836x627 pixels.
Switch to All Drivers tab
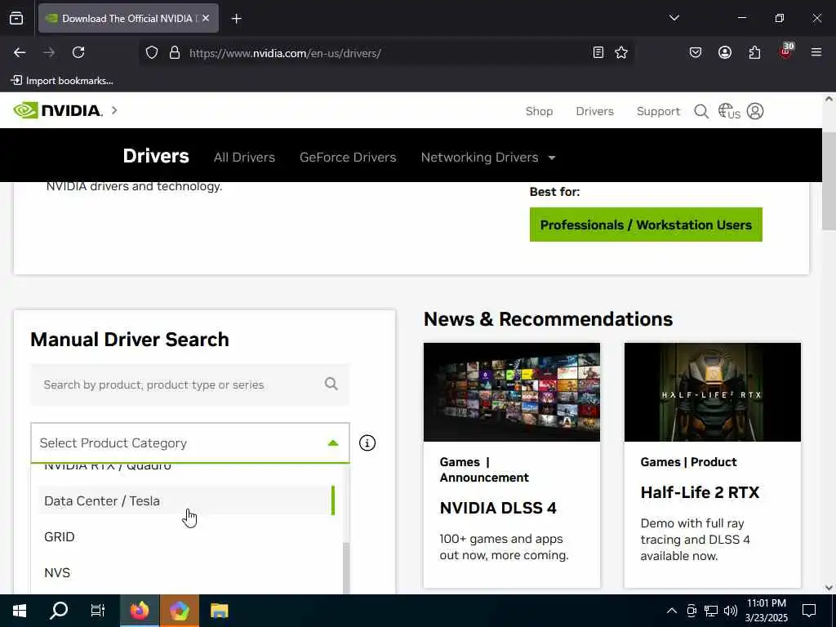[x=244, y=158]
